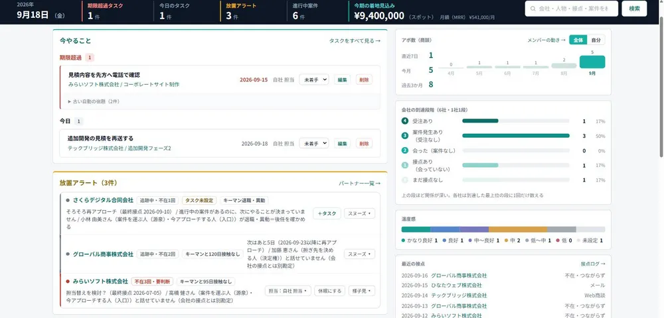This screenshot has height=318, width=664.
Task: Click タスク未設定 tag on さくらデジタル
Action: [199, 200]
